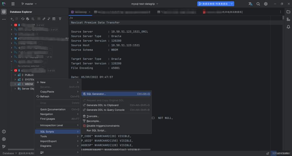Screen dimensions: 292x156
Task: Open the main hamburger menu
Action: [13, 4]
